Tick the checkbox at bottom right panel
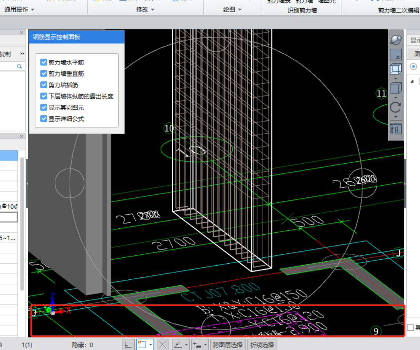This screenshot has height=350, width=420. (x=410, y=327)
